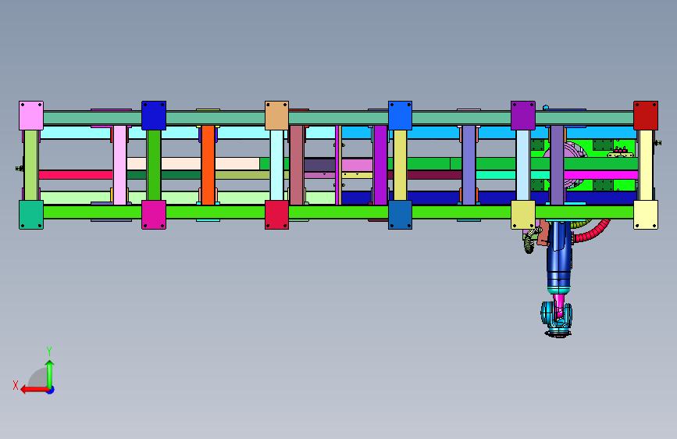Click the green Y axis arrow of the triad
This screenshot has width=677, height=439.
(50, 373)
